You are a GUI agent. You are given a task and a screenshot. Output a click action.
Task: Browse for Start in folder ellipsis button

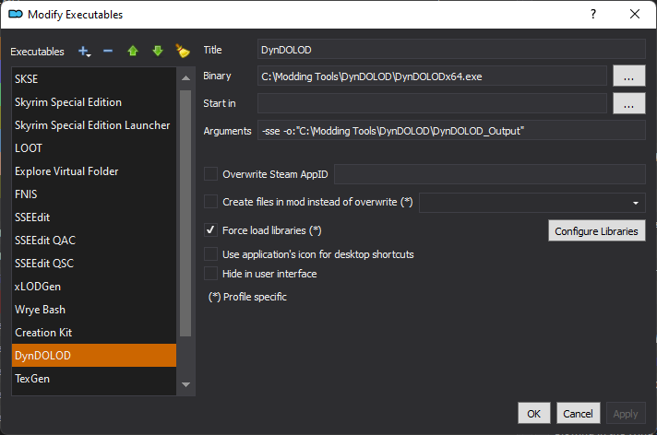tap(627, 103)
